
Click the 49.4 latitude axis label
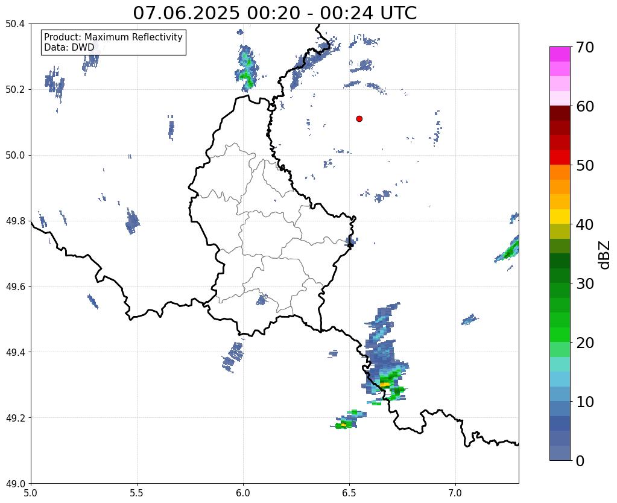[x=15, y=352]
